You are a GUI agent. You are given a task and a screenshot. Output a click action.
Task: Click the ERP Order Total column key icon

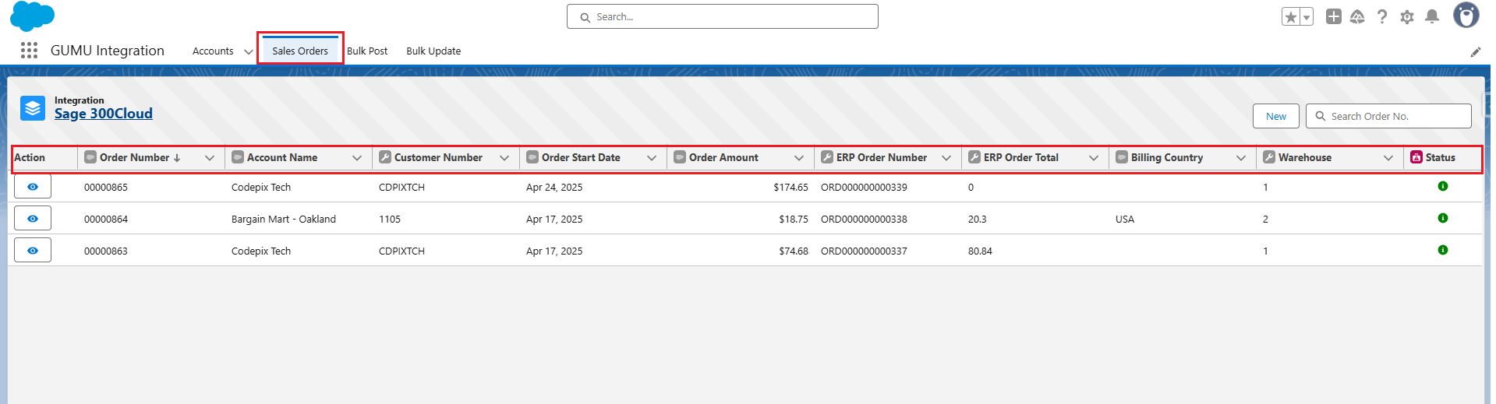tap(974, 157)
